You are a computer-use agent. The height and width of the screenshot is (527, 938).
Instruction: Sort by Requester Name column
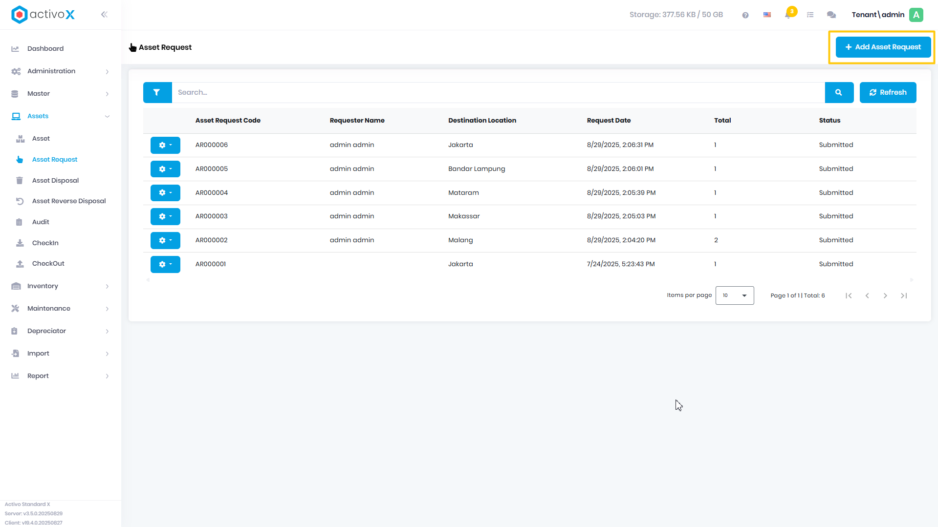click(357, 121)
